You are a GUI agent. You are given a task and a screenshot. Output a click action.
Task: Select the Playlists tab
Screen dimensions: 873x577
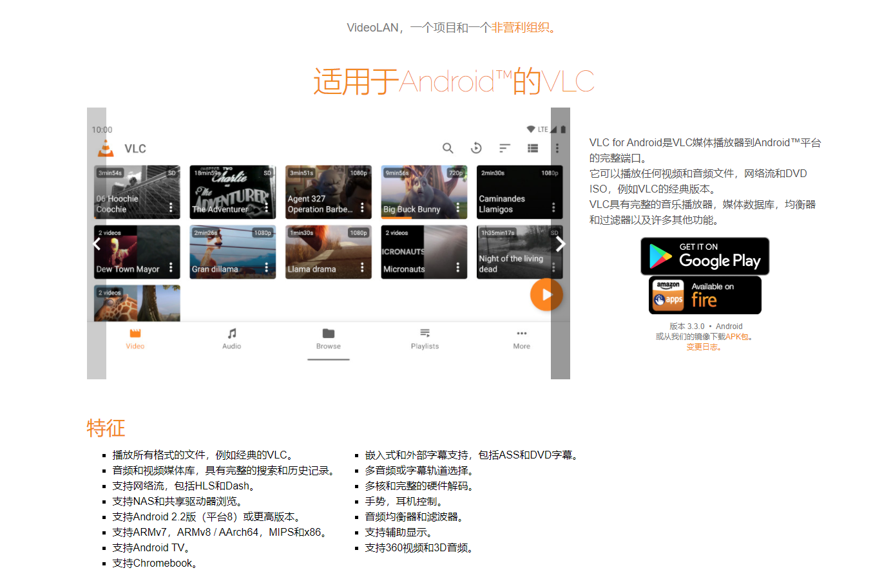click(x=425, y=339)
